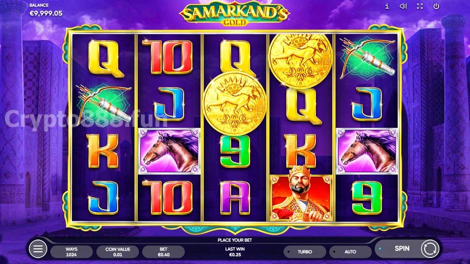Open the game info icon
This screenshot has height=264, width=470.
tap(387, 6)
